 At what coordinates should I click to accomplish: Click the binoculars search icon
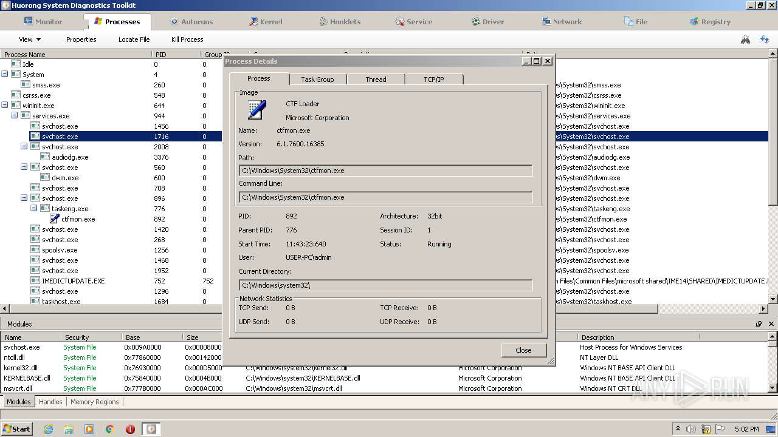pos(745,39)
